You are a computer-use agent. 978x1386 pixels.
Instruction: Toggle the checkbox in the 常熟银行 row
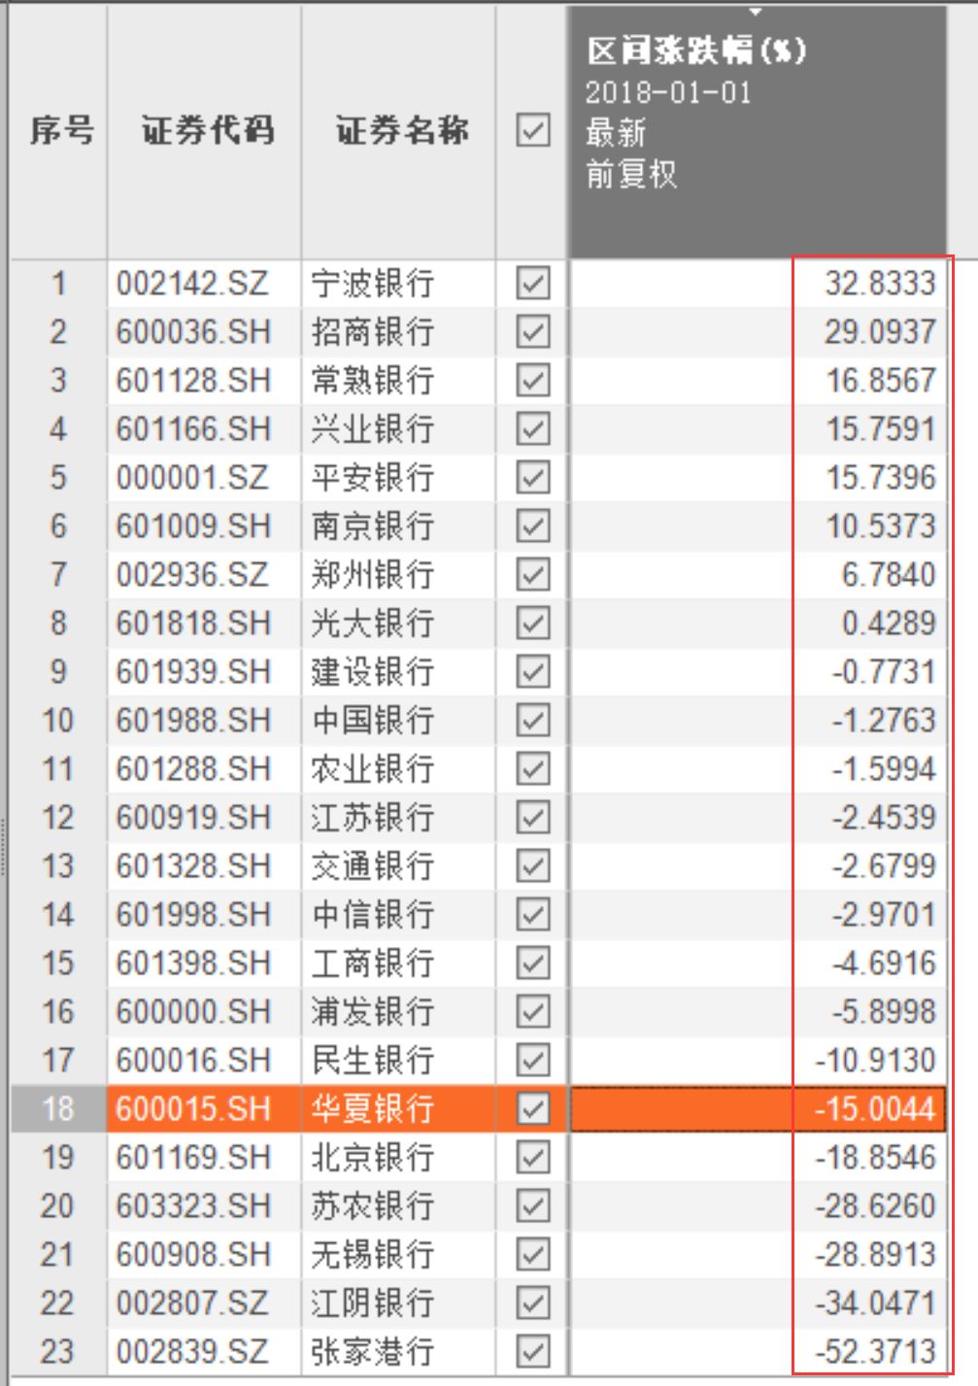click(533, 380)
